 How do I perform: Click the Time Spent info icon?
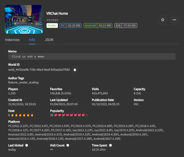(x=110, y=145)
